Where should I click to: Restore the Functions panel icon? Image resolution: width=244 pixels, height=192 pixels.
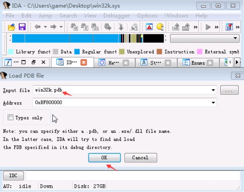pyautogui.click(x=33, y=62)
